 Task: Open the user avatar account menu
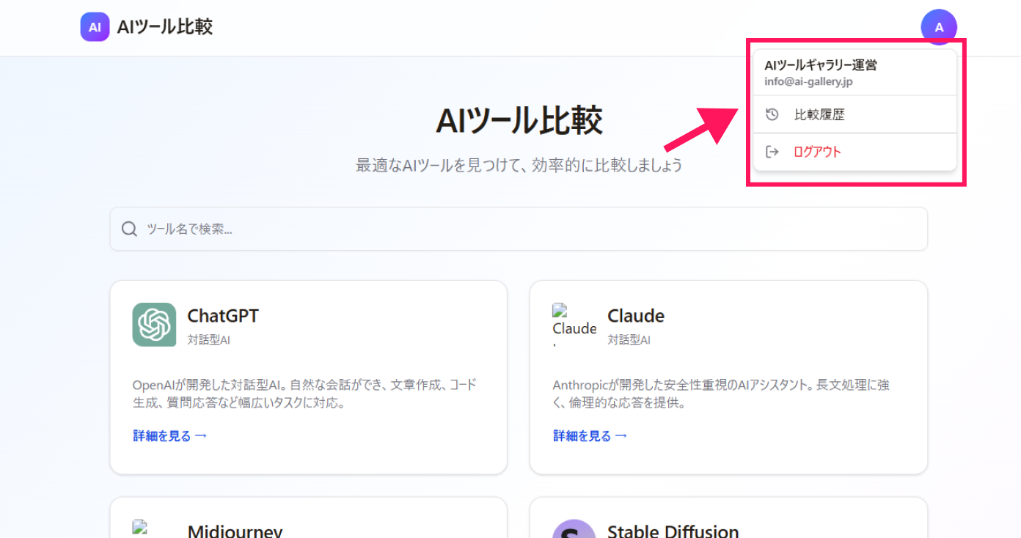938,27
